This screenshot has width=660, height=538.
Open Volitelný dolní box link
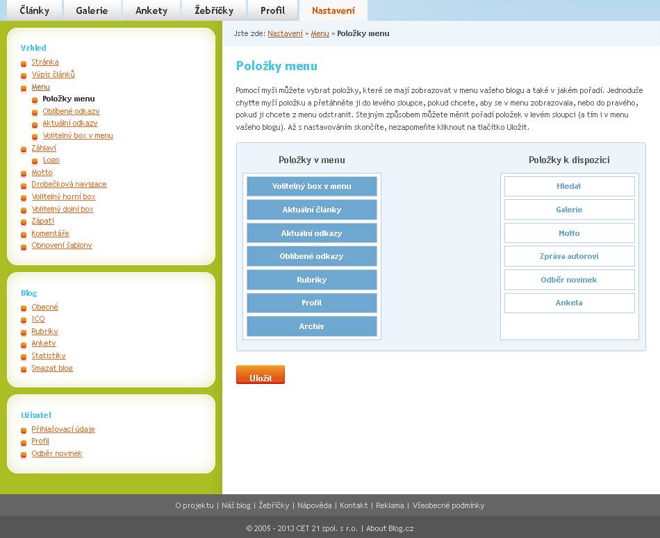click(63, 209)
